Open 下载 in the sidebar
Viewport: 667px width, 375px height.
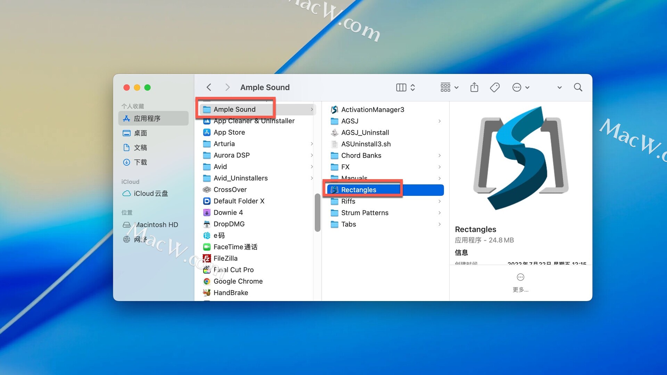tap(153, 162)
